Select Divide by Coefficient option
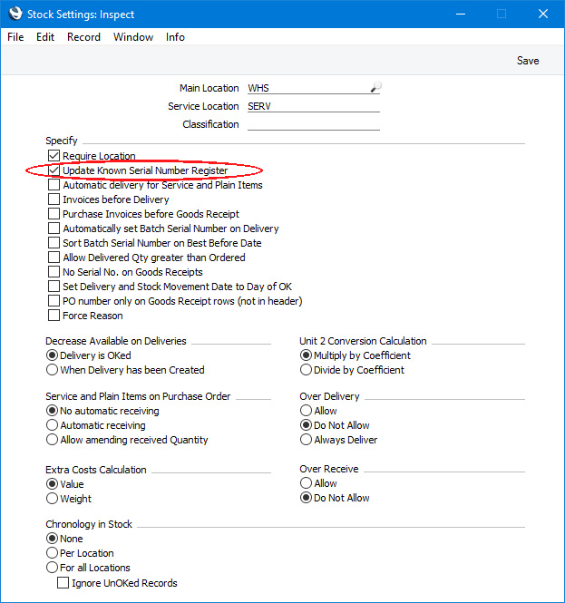 click(x=306, y=370)
